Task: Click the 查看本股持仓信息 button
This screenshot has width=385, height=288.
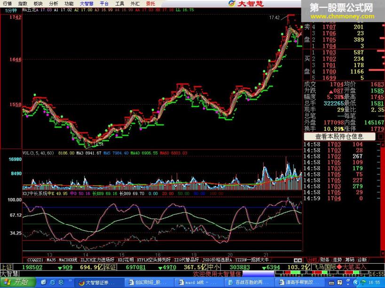Action: point(339,136)
